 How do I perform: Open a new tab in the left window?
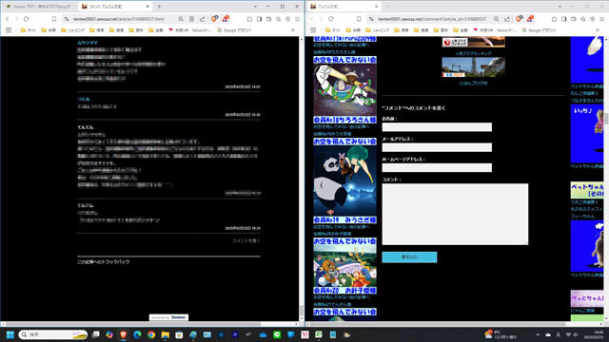pyautogui.click(x=159, y=7)
